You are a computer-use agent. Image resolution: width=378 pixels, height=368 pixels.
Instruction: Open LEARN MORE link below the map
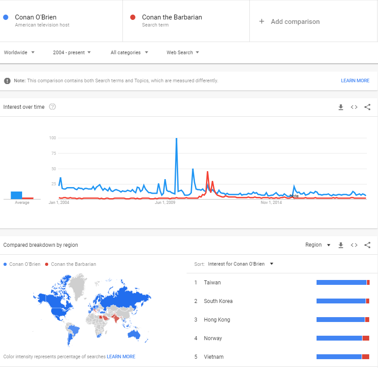[121, 356]
